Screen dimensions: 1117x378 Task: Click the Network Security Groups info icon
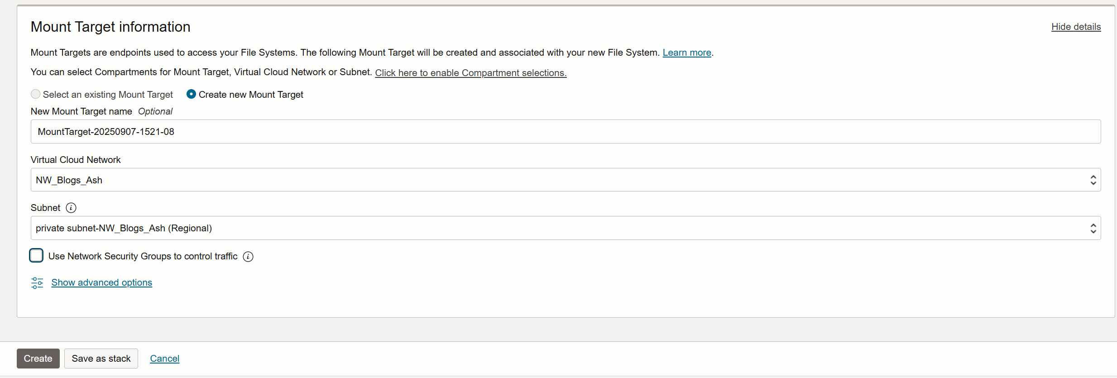point(248,257)
